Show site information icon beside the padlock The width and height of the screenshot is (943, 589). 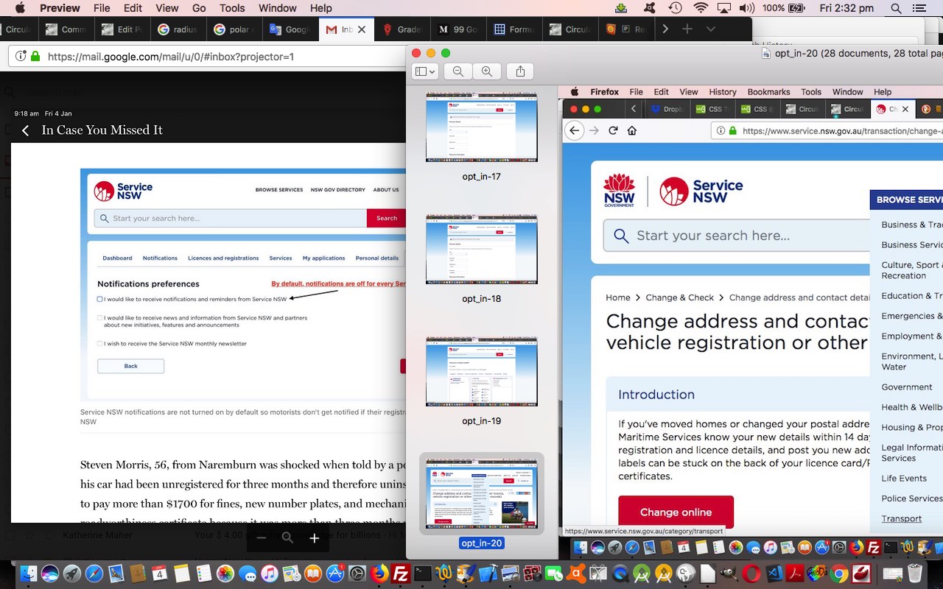[x=21, y=56]
